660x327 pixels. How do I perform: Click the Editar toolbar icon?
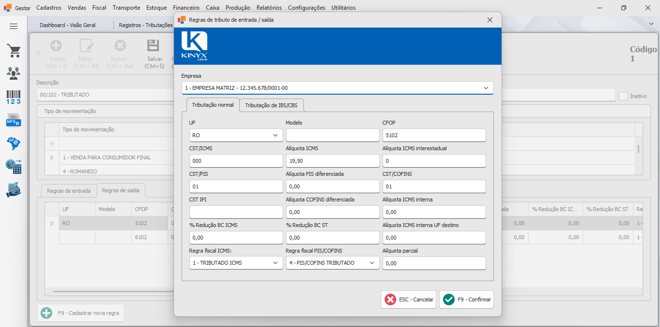[x=87, y=46]
